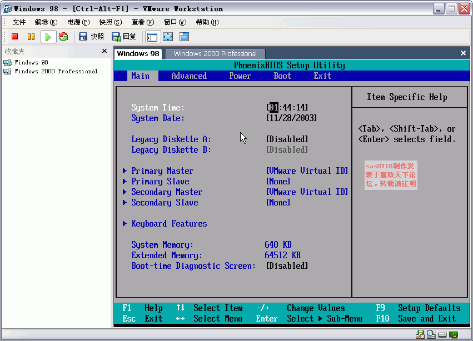Viewport: 473px width, 341px height.
Task: Open the 文件 menu
Action: click(x=19, y=22)
